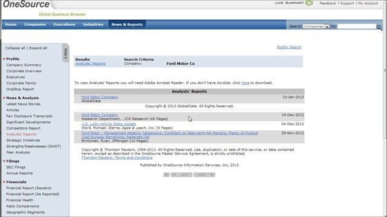Open the Executives tab
Image resolution: width=387 pixels, height=217 pixels.
coord(64,24)
